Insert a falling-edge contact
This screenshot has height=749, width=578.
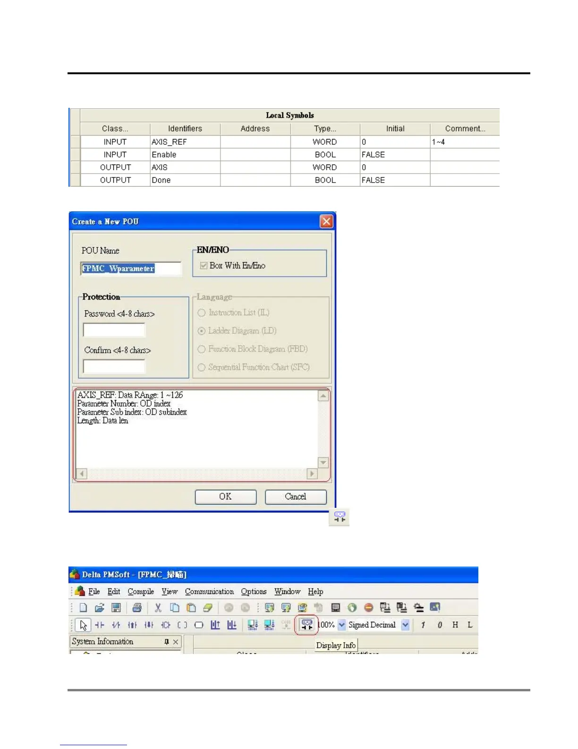pos(149,625)
